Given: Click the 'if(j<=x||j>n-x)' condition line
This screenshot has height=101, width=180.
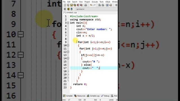Looking at the screenshot, I should point(93,55).
